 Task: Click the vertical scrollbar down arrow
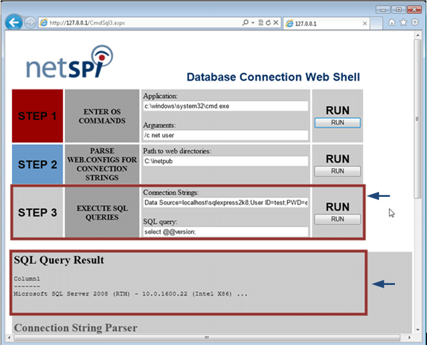[418, 330]
